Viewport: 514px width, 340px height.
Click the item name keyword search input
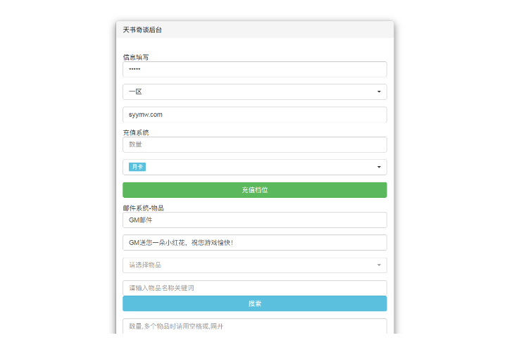tap(254, 288)
